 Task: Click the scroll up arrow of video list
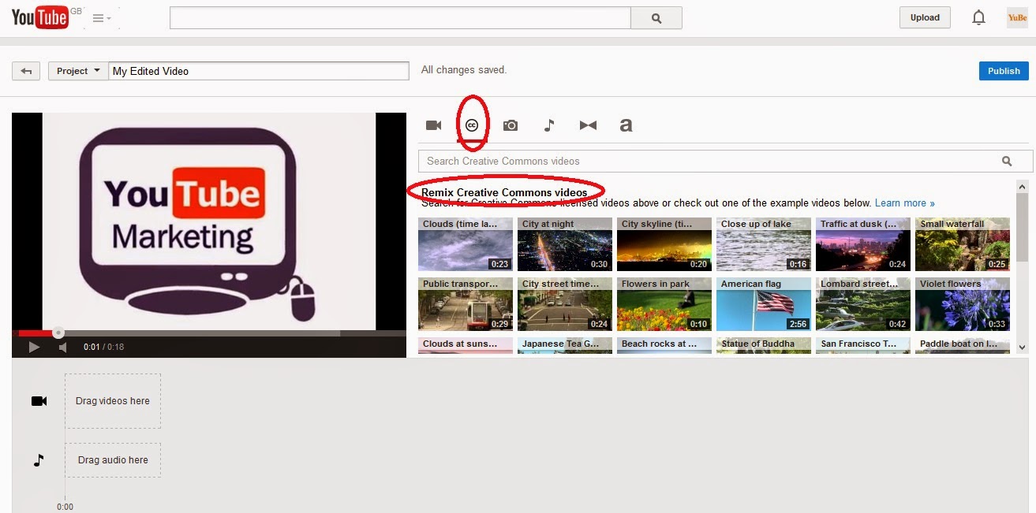click(x=1022, y=188)
